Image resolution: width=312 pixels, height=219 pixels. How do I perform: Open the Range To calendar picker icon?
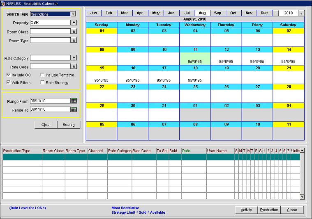point(74,109)
